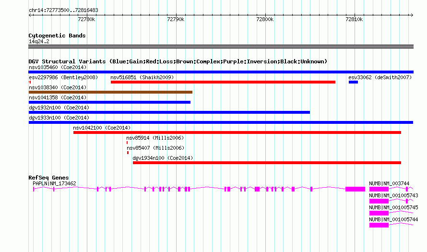Open nsv1042100 (Coe2014) variant label
This screenshot has height=252, width=427.
[x=102, y=128]
